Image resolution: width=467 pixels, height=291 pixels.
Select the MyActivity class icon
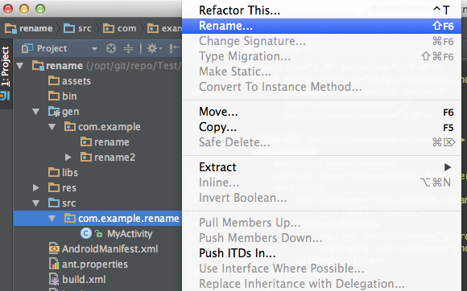click(86, 233)
